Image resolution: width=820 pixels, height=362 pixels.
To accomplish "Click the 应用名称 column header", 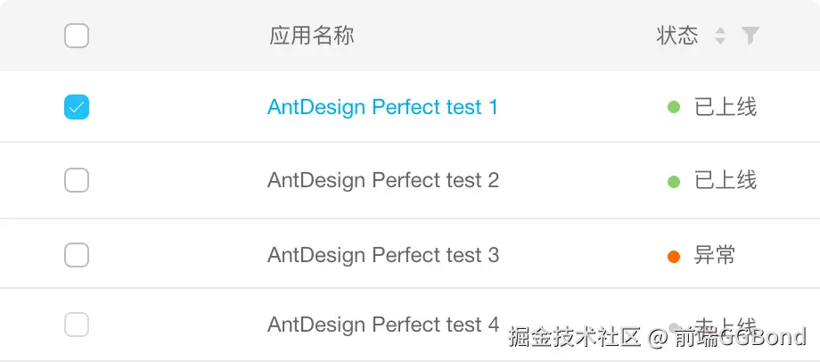I will tap(311, 36).
